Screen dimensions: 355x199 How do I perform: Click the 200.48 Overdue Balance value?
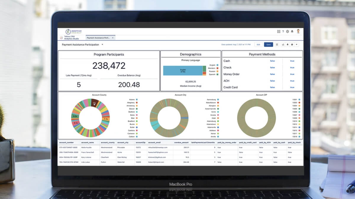pos(129,85)
